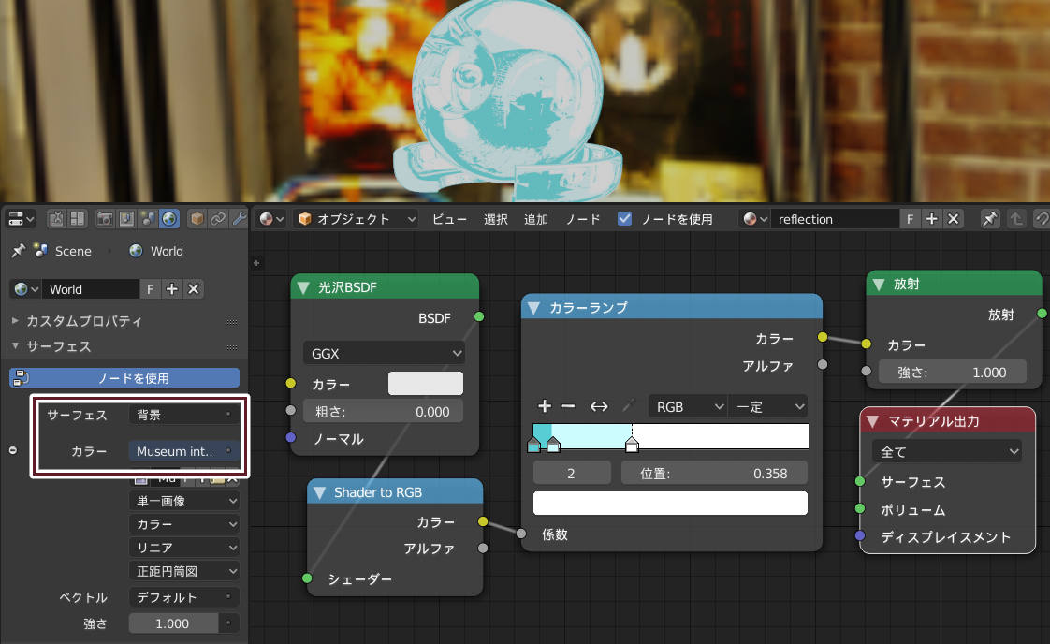The image size is (1050, 644).
Task: Open the Scene properties tab icon
Action: [147, 218]
